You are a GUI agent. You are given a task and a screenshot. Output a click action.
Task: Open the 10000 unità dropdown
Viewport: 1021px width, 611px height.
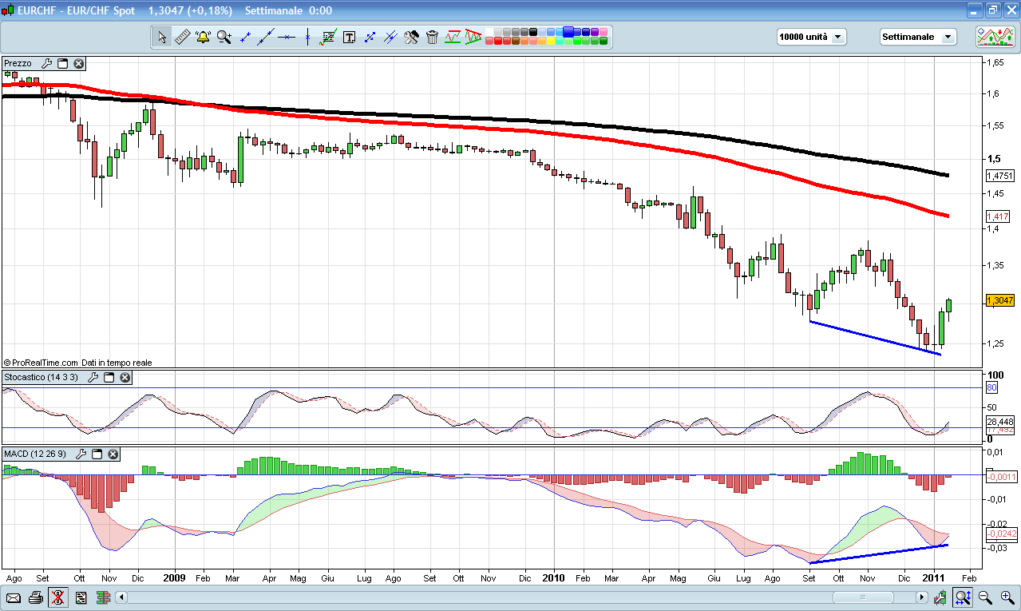[x=811, y=37]
